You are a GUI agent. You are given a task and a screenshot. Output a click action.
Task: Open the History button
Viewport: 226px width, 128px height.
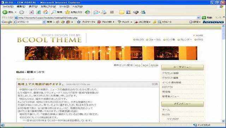[87, 12]
